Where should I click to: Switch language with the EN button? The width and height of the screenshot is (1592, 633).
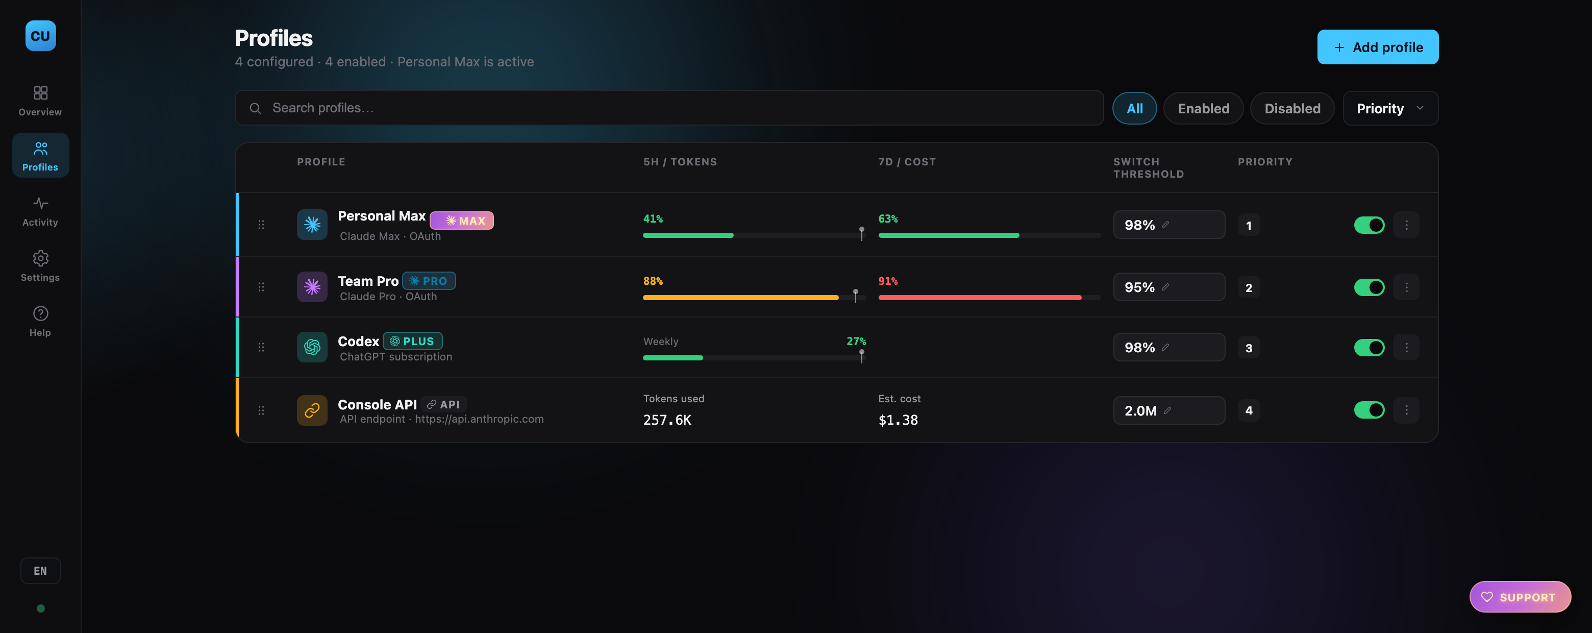(x=40, y=571)
